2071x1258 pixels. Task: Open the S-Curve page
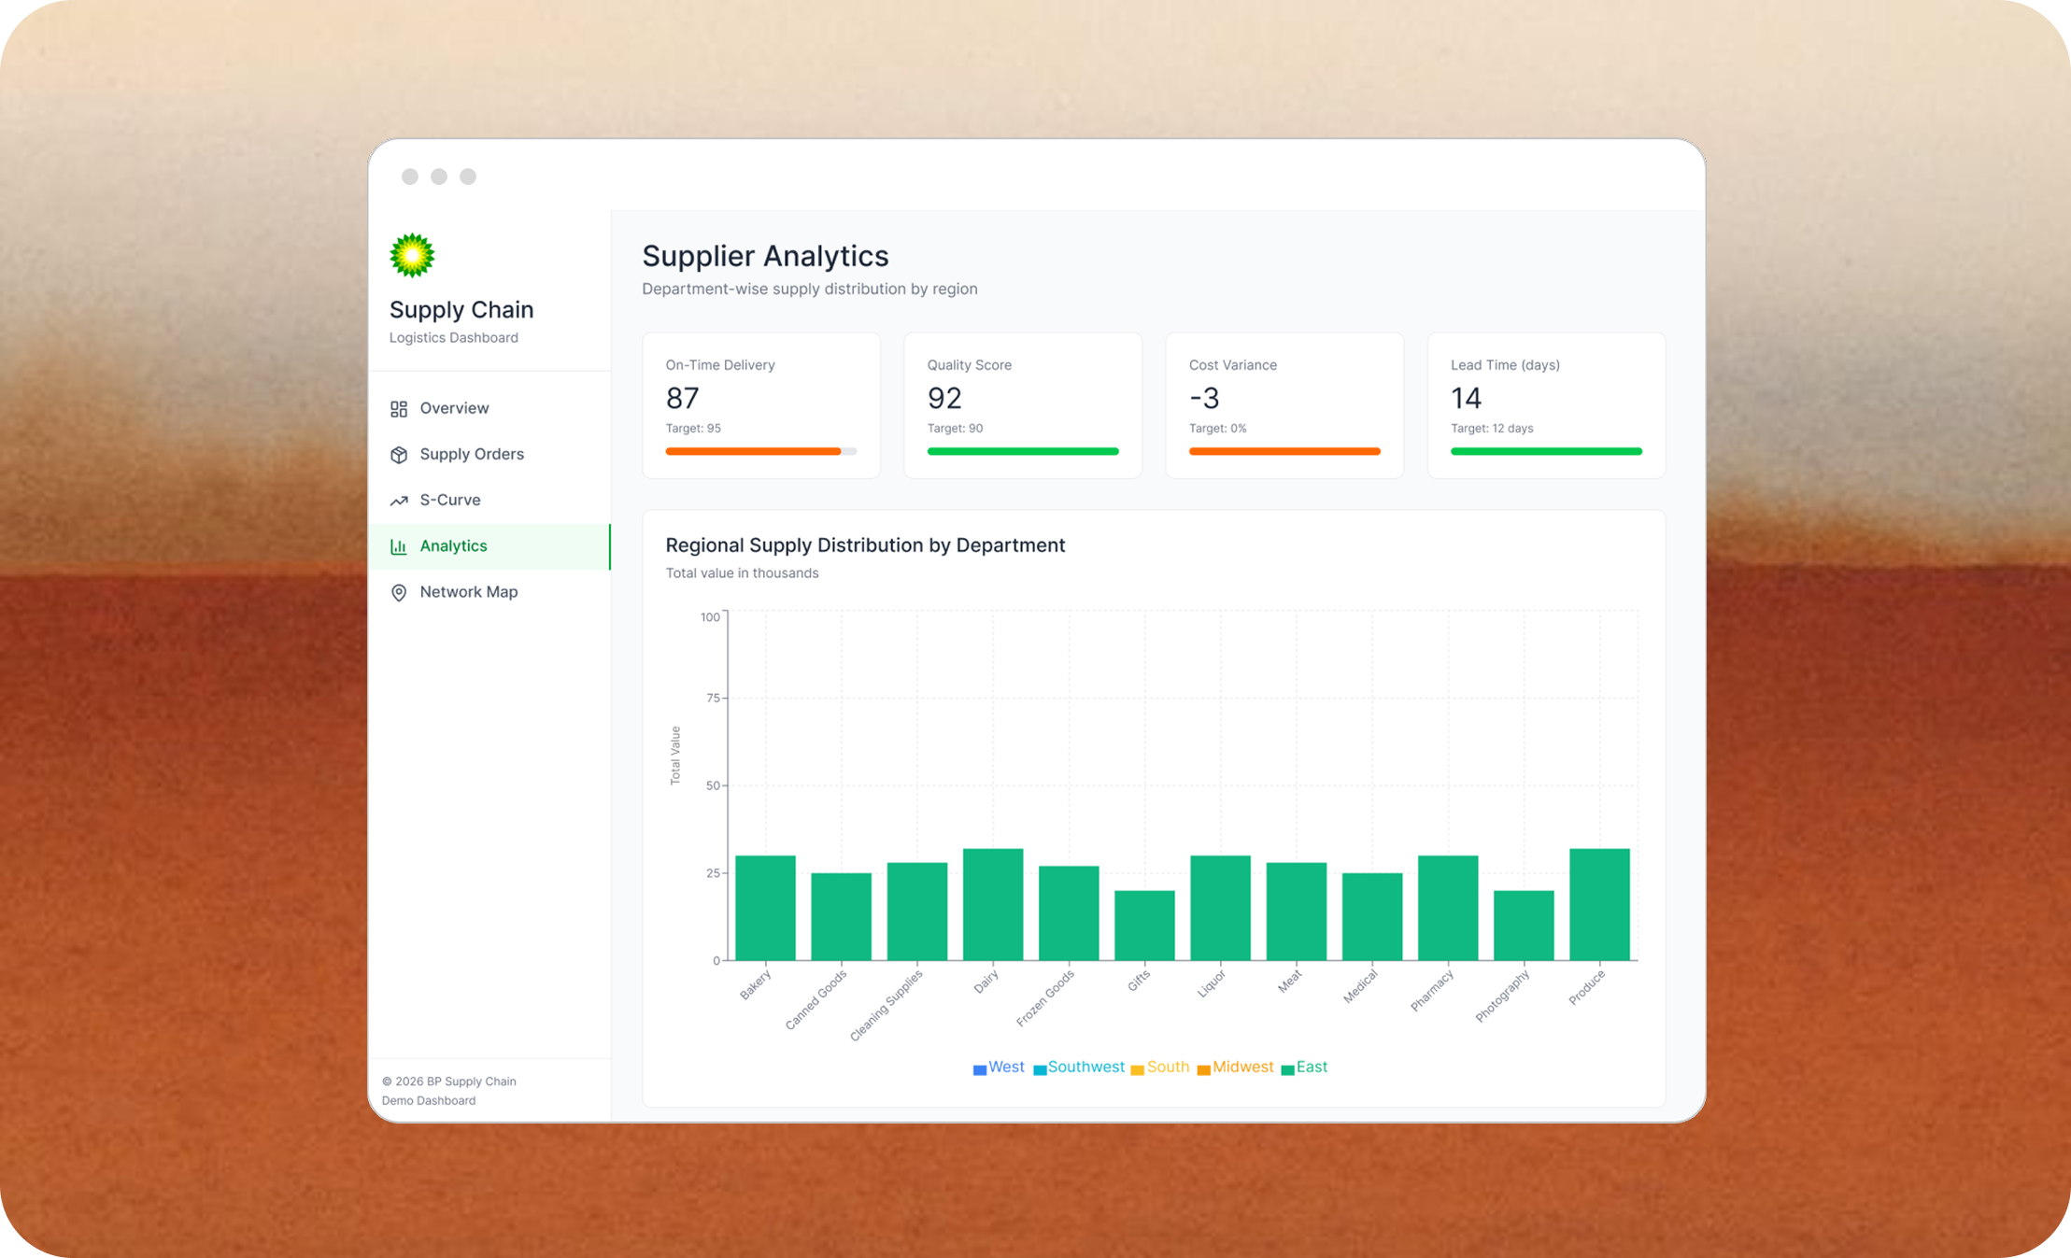(x=450, y=500)
